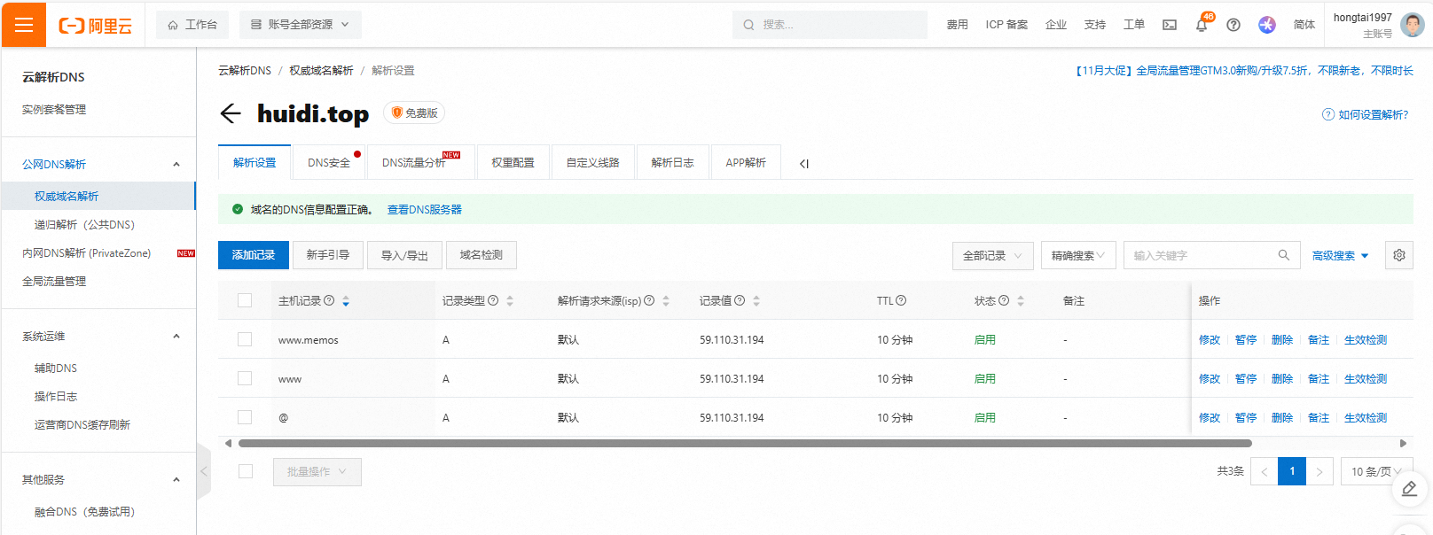Viewport: 1433px width, 535px height.
Task: Switch to the 解析日志 tab
Action: [x=672, y=163]
